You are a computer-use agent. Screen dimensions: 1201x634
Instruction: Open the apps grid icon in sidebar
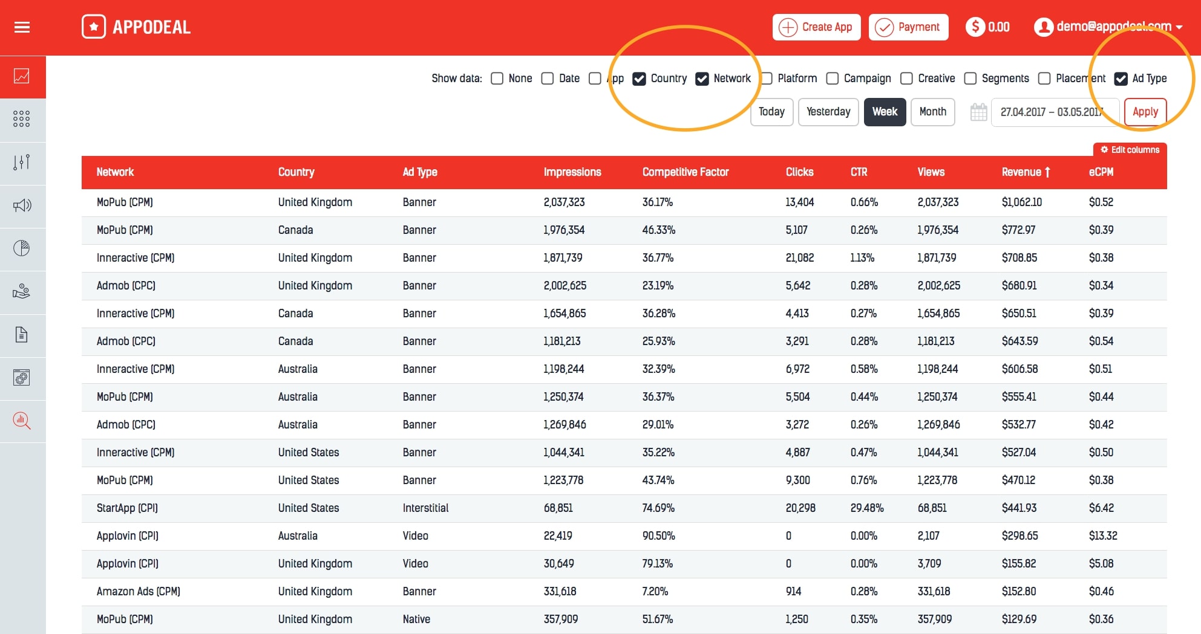tap(22, 119)
